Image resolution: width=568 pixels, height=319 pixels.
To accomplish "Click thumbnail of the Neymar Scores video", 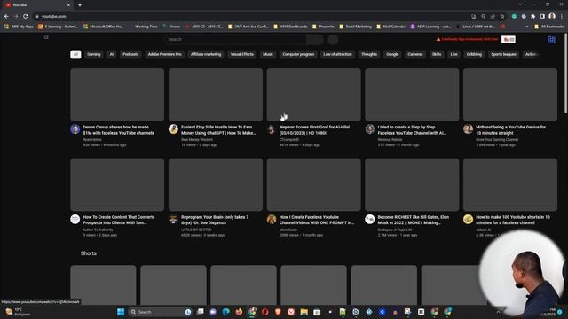I will [x=313, y=95].
